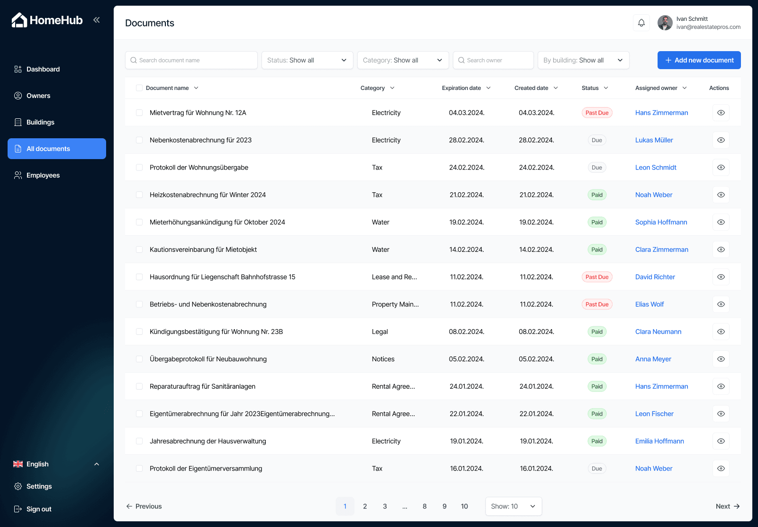View Mietvertrag für Wohnung Nr. 12A document
758x527 pixels.
721,113
